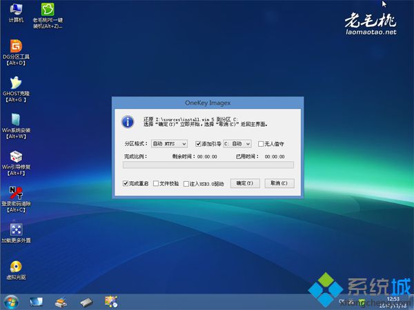Click the 取消(C) button

click(279, 183)
